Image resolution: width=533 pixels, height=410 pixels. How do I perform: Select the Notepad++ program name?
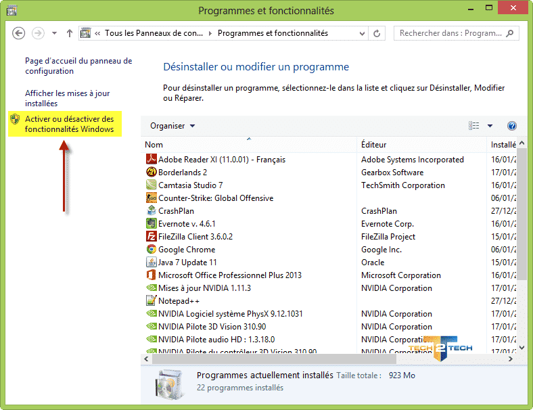point(179,301)
